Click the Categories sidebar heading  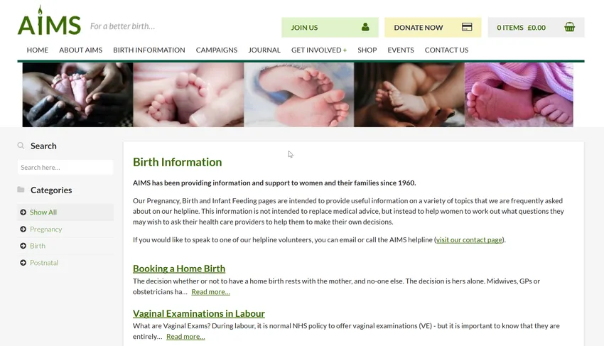pos(51,190)
